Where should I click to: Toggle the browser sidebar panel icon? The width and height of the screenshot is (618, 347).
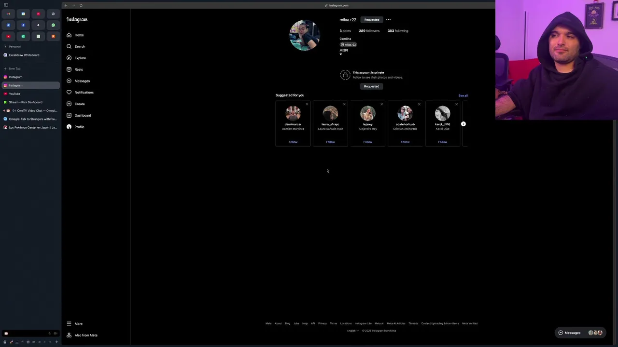click(6, 5)
